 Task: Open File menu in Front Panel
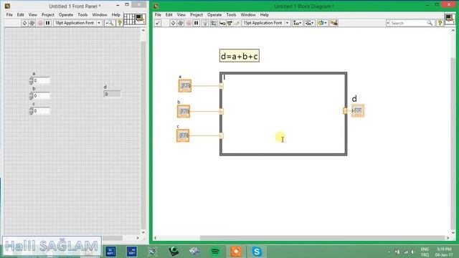click(x=9, y=14)
